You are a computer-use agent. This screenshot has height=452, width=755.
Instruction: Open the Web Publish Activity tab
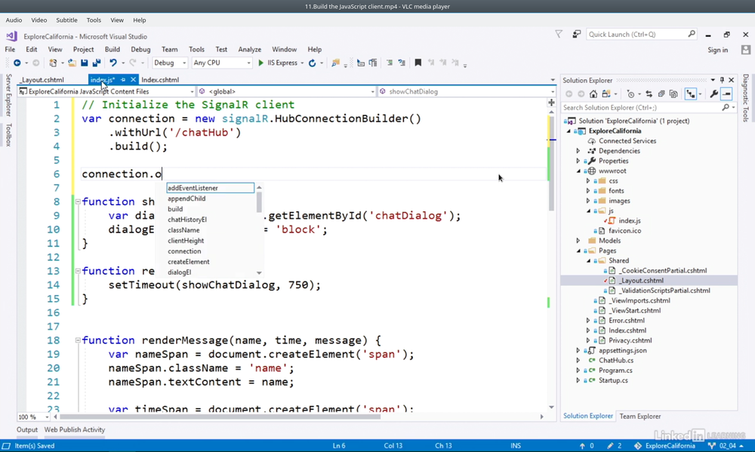[x=75, y=430]
